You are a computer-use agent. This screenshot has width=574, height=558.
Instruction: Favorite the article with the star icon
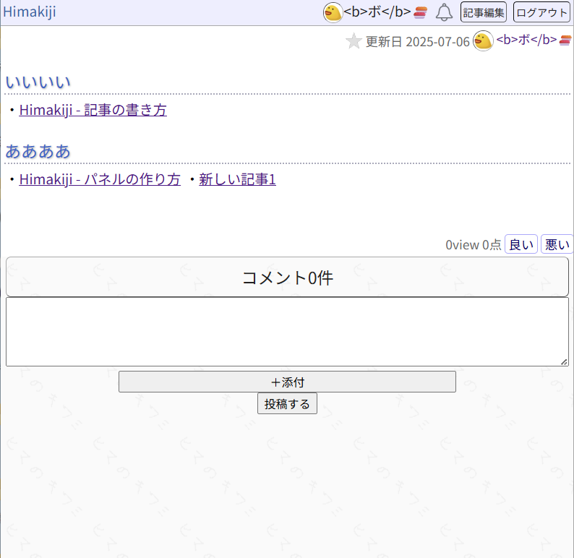354,41
